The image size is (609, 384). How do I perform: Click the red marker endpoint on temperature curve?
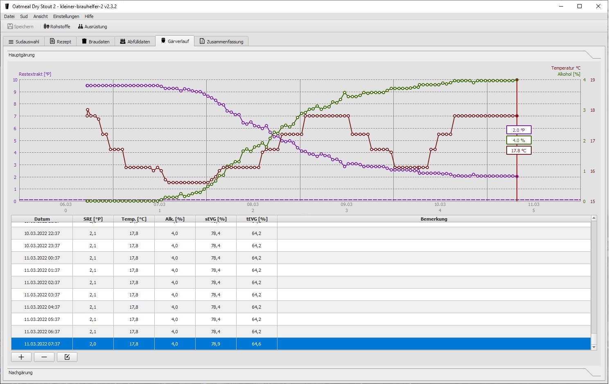(x=517, y=116)
